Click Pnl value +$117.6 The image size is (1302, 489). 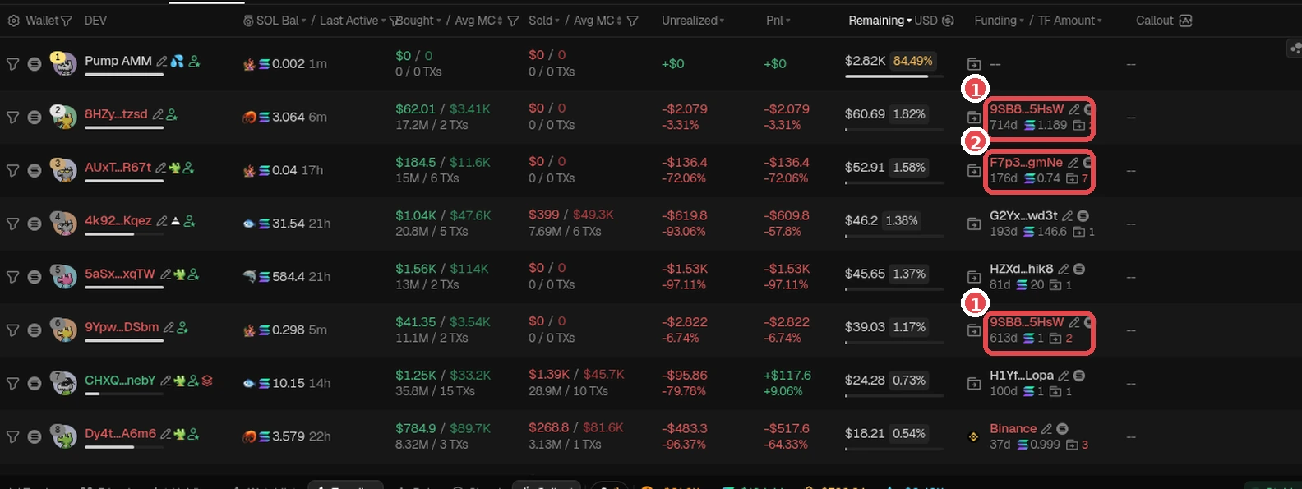click(787, 376)
